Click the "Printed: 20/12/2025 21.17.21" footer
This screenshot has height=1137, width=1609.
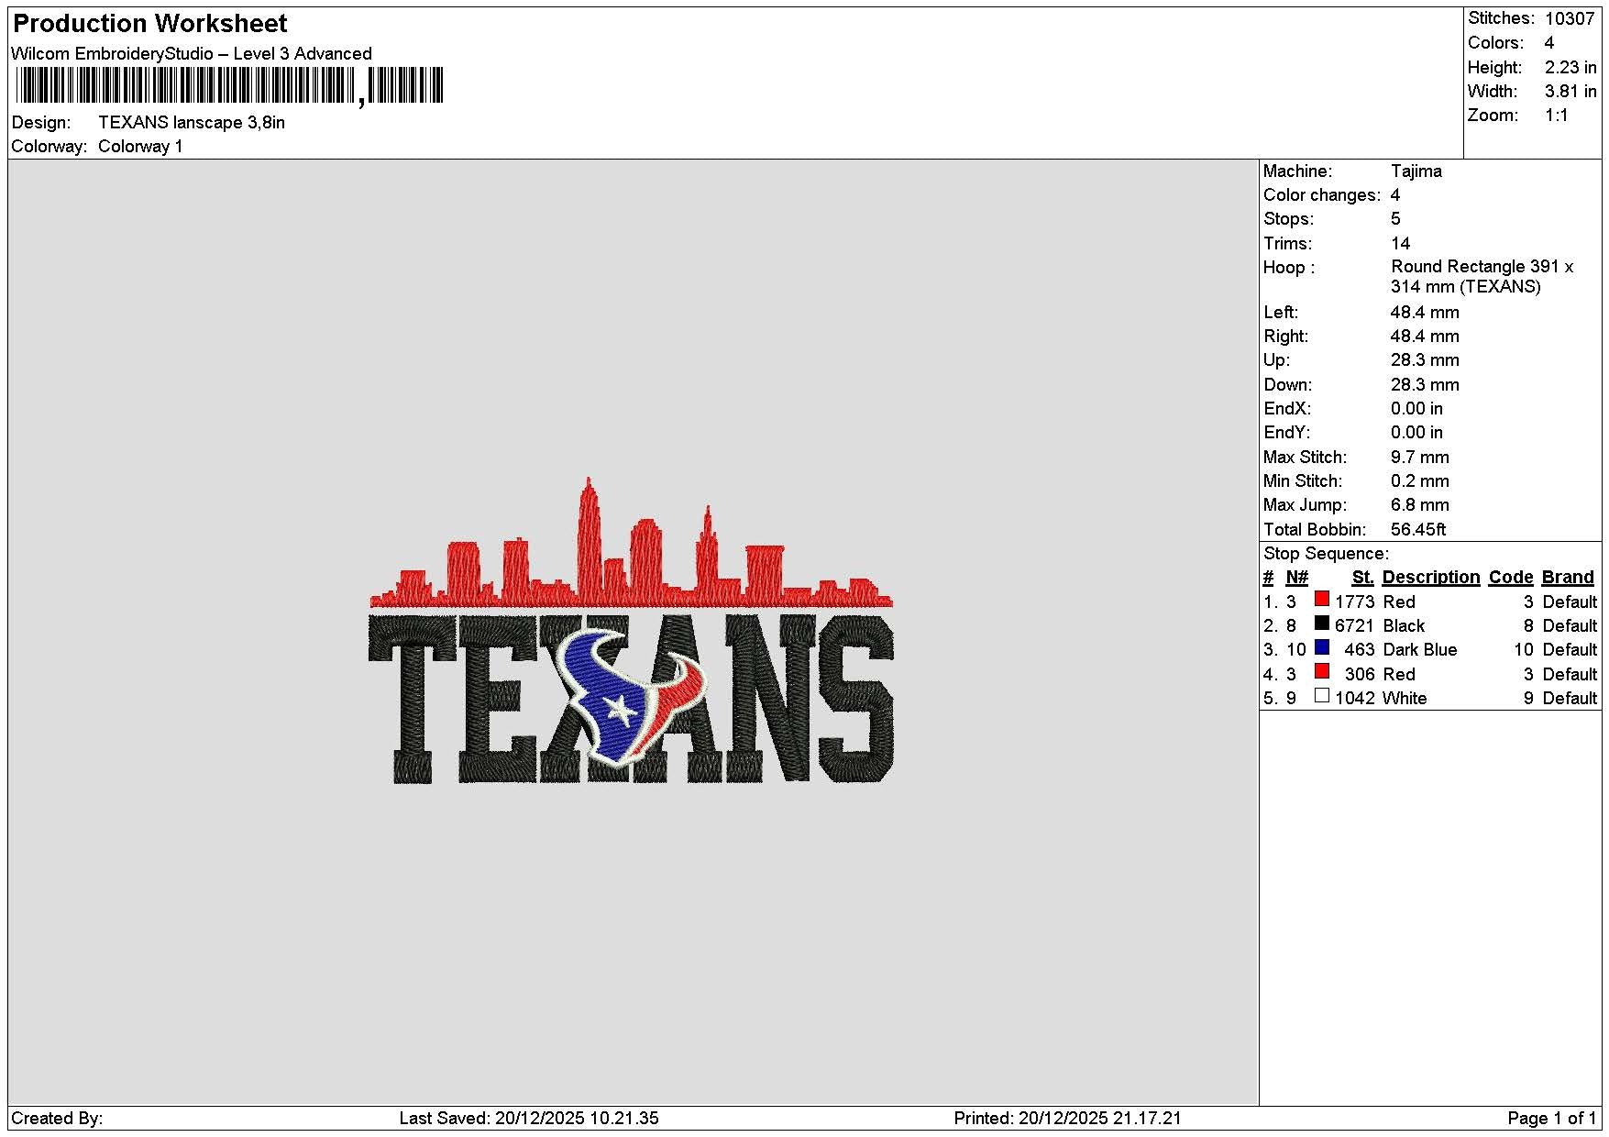click(1067, 1118)
